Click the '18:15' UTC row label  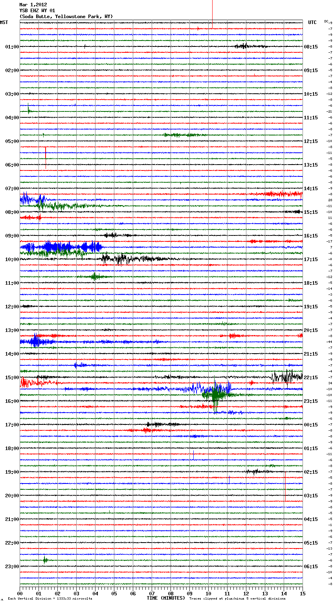tap(311, 283)
